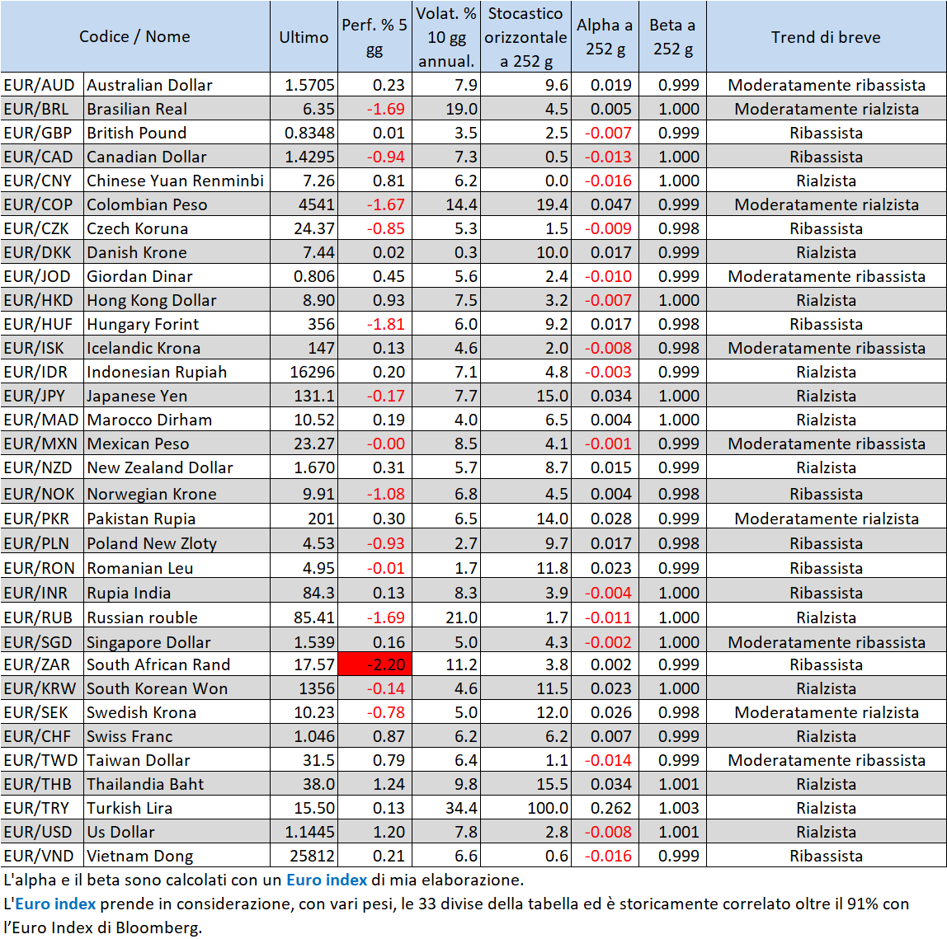Select Thailandia Baht performance 1.24
This screenshot has width=947, height=939.
(375, 784)
